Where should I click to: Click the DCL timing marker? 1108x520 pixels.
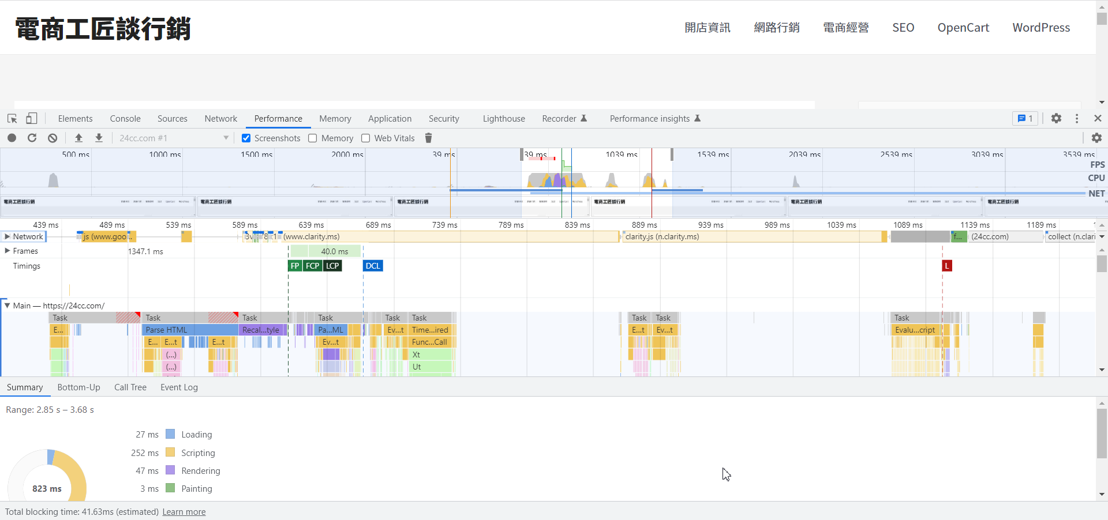(373, 266)
